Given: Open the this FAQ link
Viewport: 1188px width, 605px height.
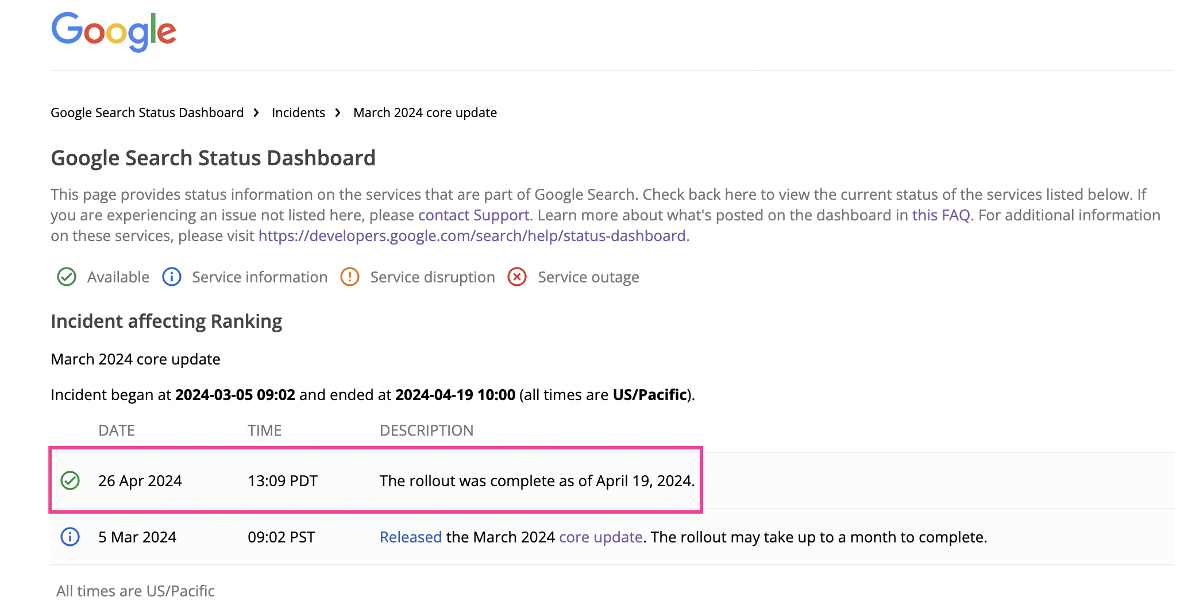Looking at the screenshot, I should [x=941, y=215].
